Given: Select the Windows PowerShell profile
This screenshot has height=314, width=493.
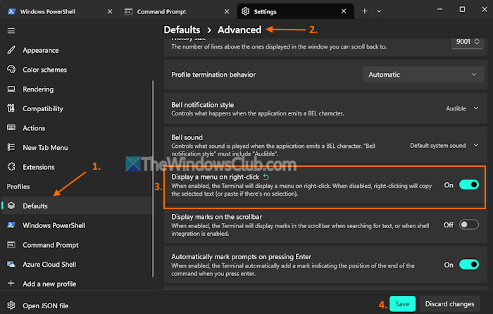Looking at the screenshot, I should click(x=77, y=225).
